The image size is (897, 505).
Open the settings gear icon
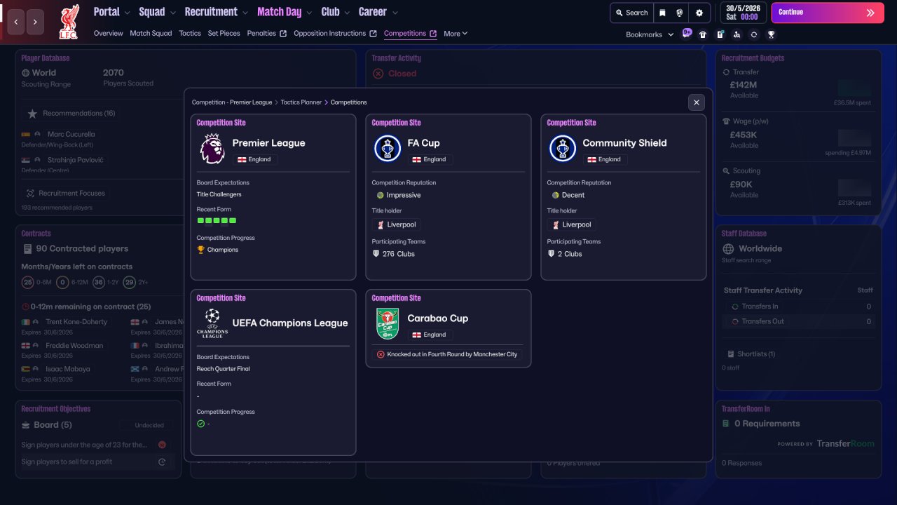pos(699,13)
